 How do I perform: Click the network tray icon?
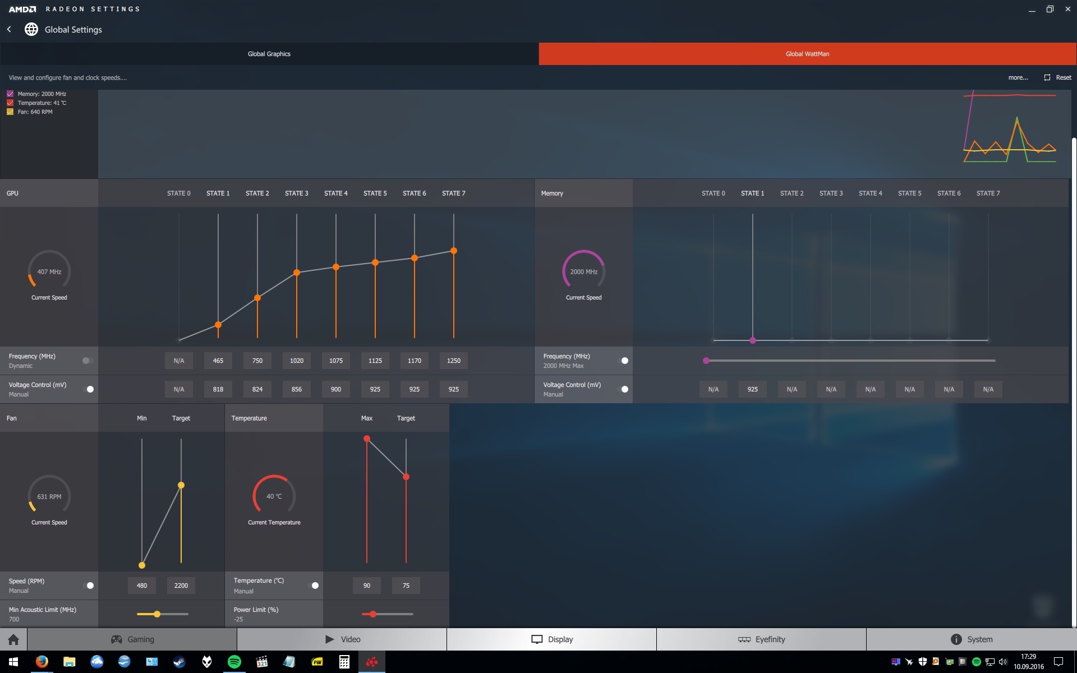[x=989, y=662]
